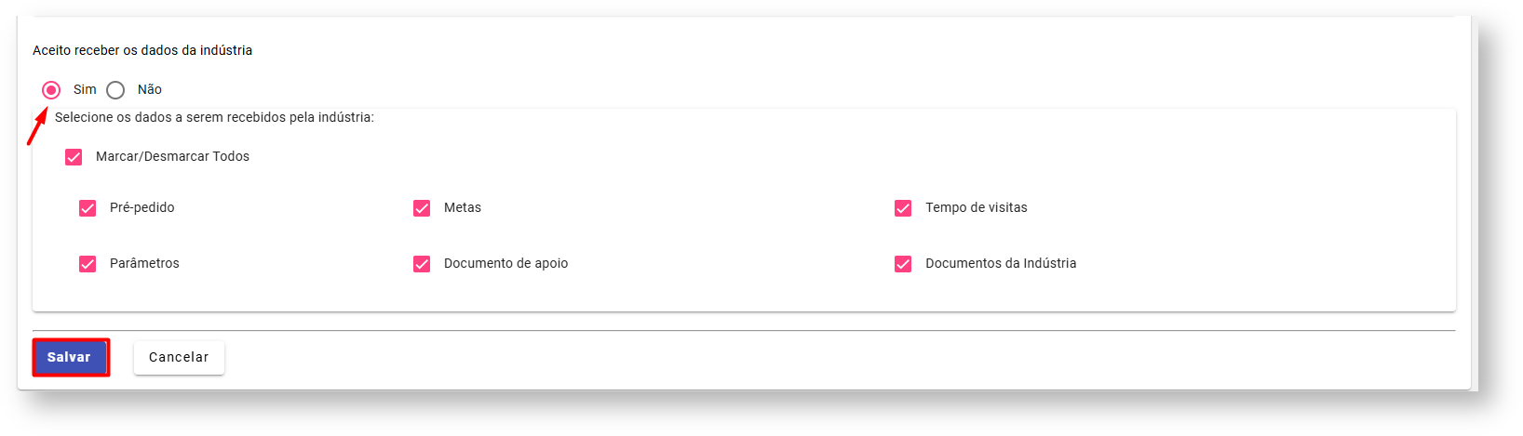Uncheck the Pré-pedido checkbox

88,208
